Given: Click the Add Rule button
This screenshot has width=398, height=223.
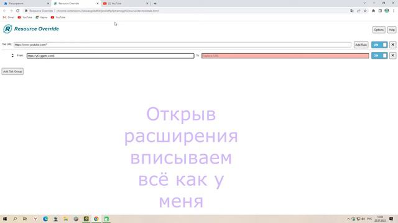Looking at the screenshot, I should (361, 45).
